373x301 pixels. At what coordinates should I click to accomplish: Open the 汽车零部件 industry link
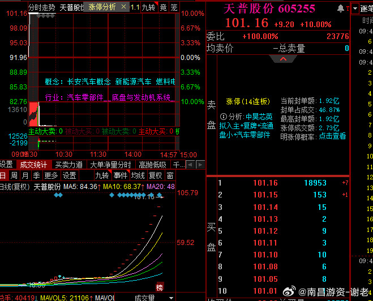click(85, 97)
